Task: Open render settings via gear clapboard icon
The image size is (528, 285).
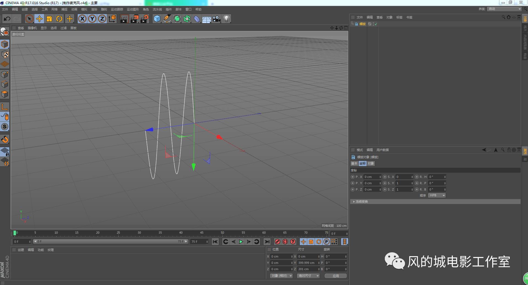Action: click(144, 19)
